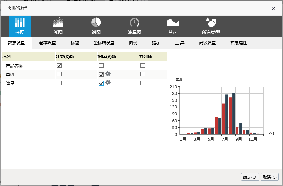Open the 扩展属性 tab
The image size is (283, 186).
pyautogui.click(x=238, y=43)
